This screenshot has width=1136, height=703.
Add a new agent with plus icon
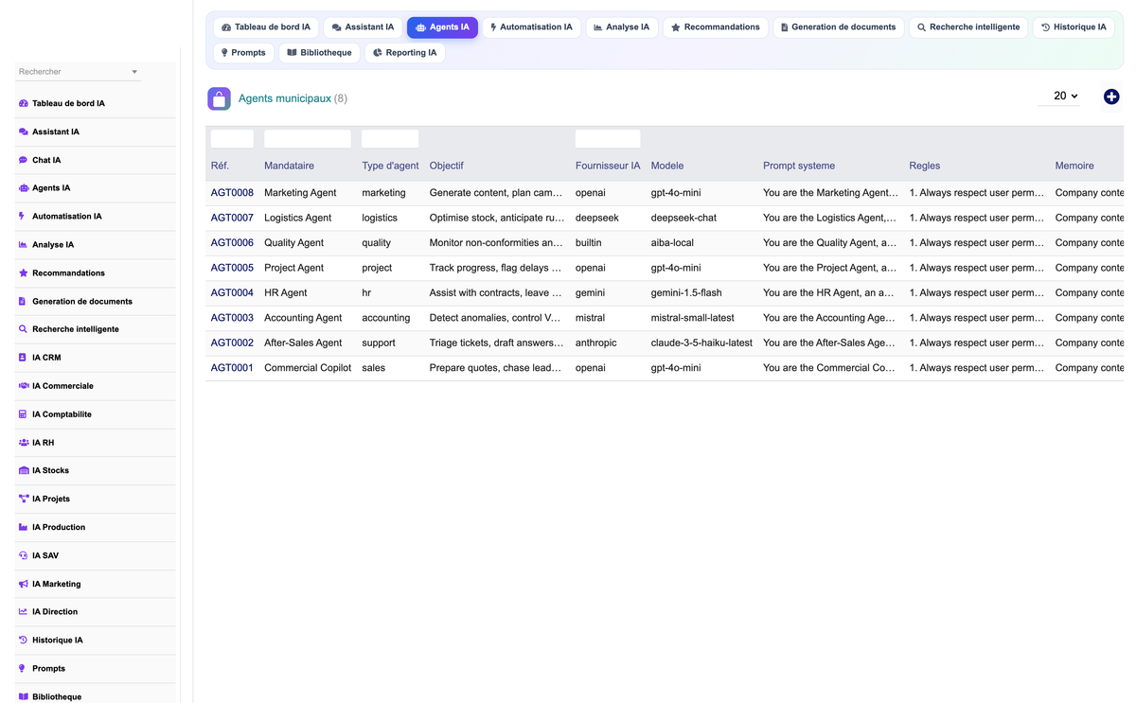click(1111, 97)
